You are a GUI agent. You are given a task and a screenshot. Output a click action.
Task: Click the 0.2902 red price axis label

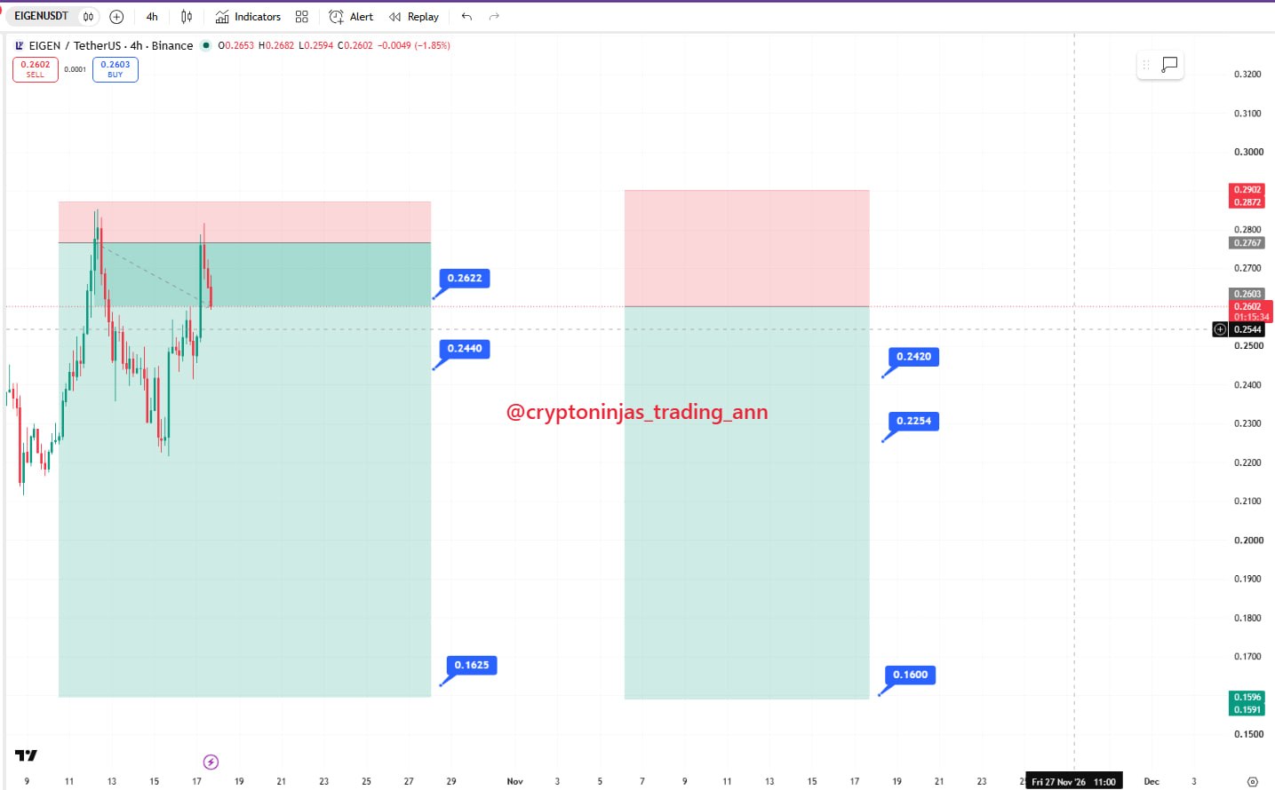(x=1247, y=190)
